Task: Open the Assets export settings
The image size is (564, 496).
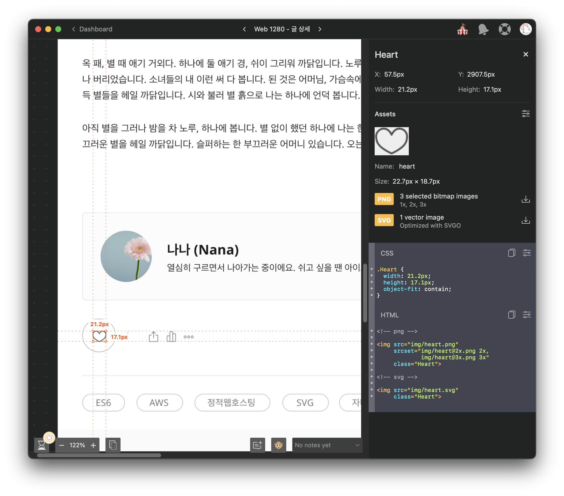Action: point(525,114)
